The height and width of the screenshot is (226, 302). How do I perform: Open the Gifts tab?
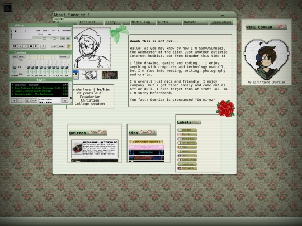(169, 22)
